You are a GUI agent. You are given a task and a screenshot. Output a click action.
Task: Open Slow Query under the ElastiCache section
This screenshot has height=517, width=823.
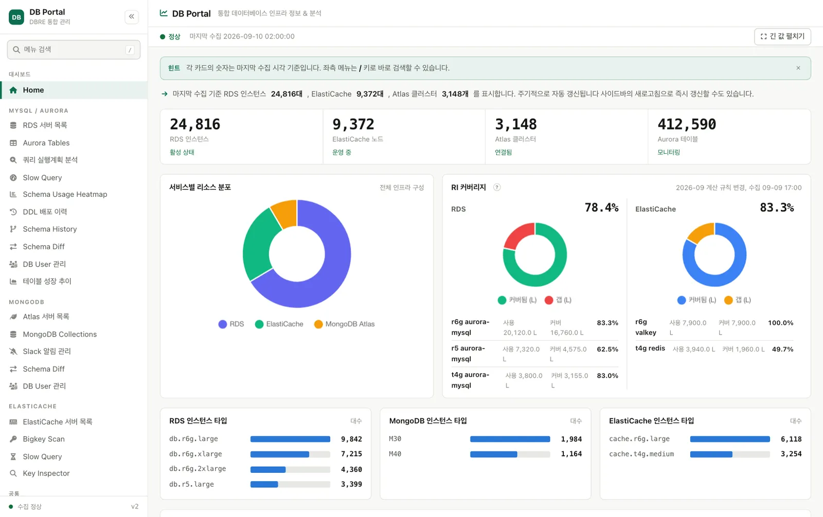pyautogui.click(x=74, y=456)
